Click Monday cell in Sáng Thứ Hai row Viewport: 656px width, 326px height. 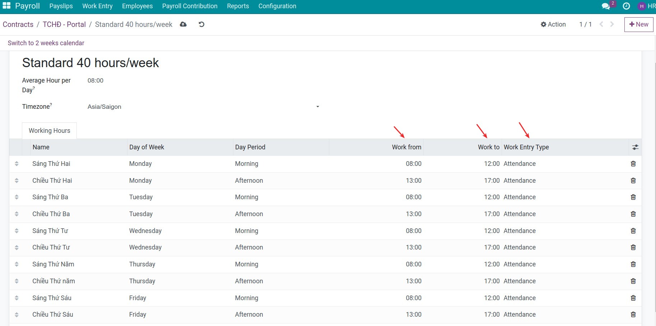pos(140,164)
